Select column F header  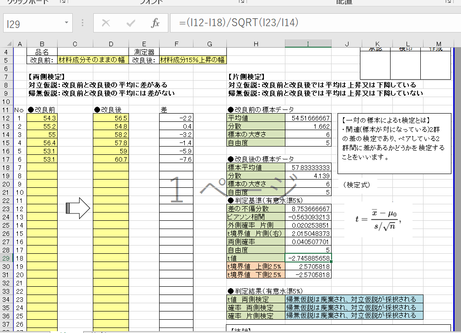coord(177,44)
